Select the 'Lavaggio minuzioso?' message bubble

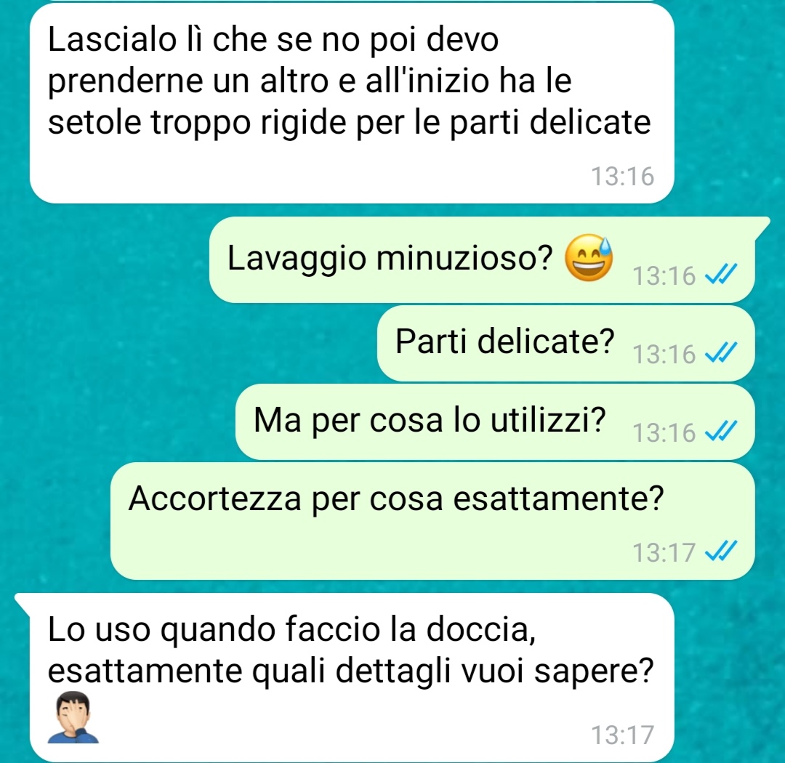(482, 259)
